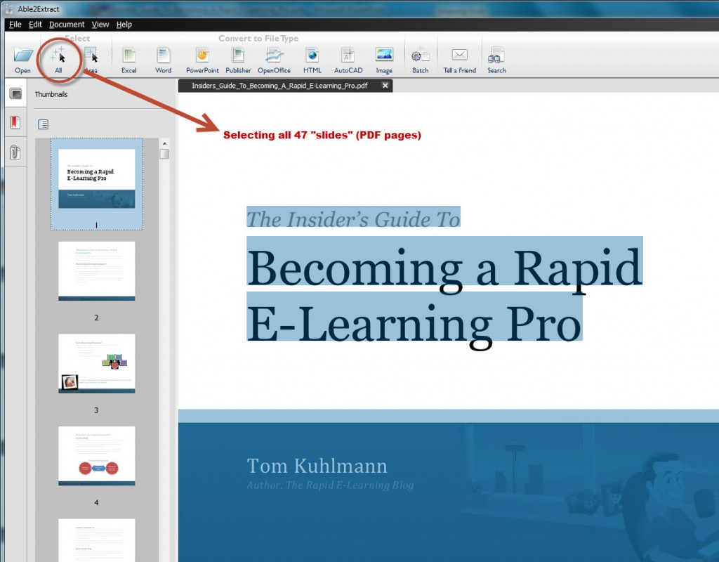The image size is (719, 562).
Task: Convert to Image file type
Action: coord(384,60)
